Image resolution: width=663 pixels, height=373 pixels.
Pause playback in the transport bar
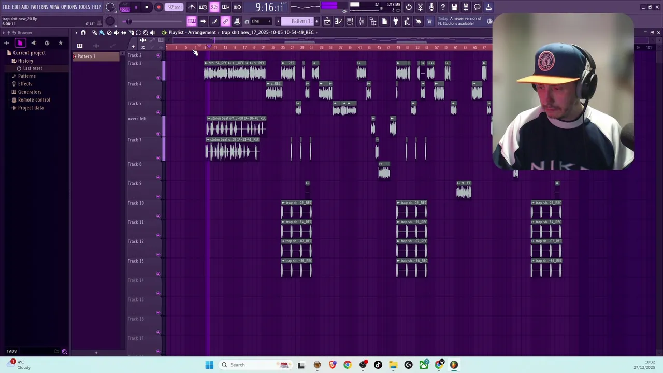136,7
